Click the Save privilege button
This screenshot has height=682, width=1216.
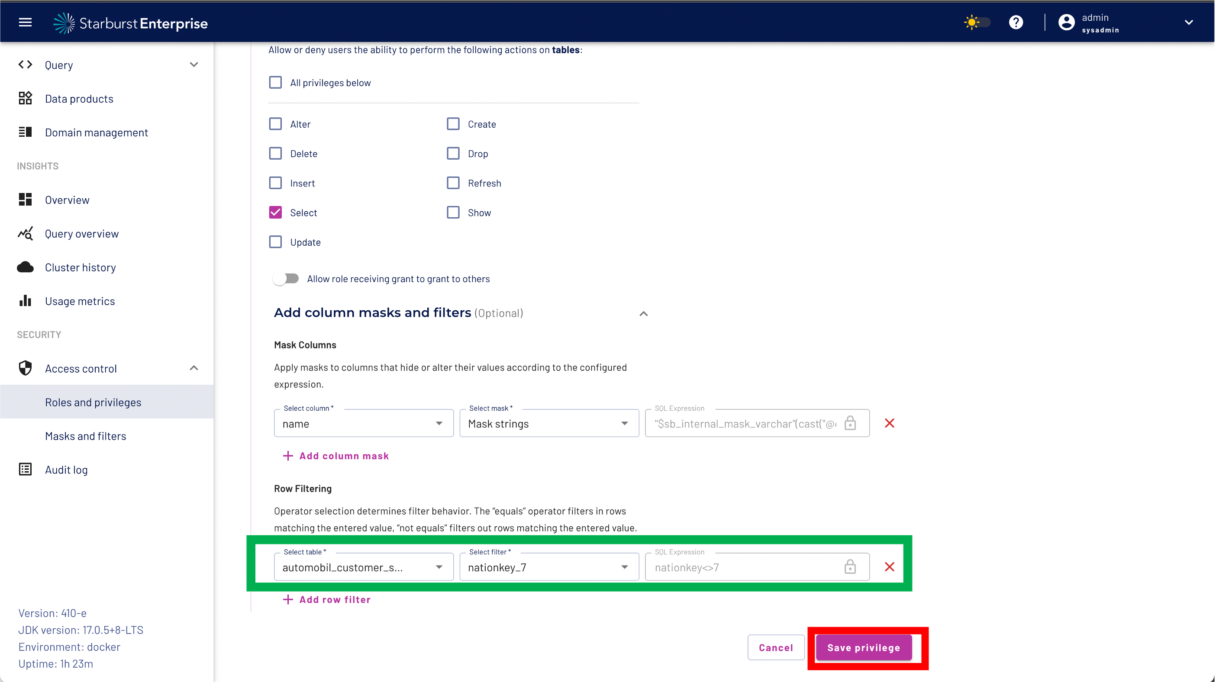[x=863, y=647]
